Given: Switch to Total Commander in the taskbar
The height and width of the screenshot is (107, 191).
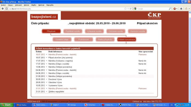Looking at the screenshot, I should (41, 105).
